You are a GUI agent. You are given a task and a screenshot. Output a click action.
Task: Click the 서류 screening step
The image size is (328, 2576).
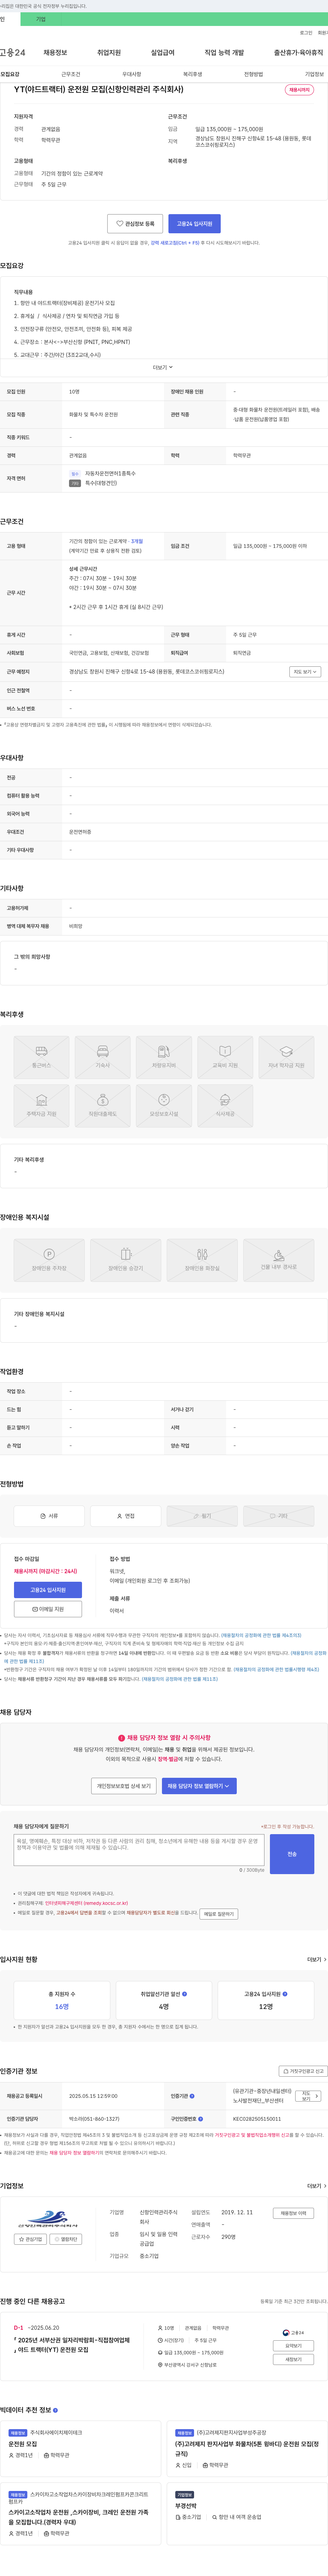click(x=49, y=1516)
